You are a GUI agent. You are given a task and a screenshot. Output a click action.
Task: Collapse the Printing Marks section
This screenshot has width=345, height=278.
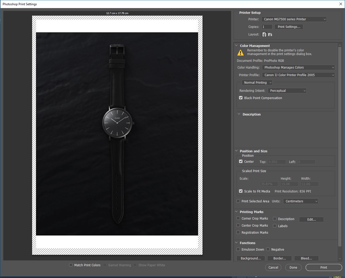pos(236,212)
